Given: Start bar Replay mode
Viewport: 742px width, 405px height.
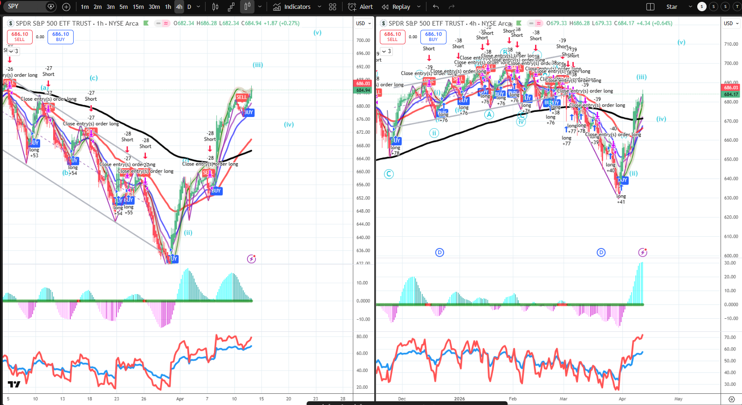Looking at the screenshot, I should pyautogui.click(x=396, y=7).
